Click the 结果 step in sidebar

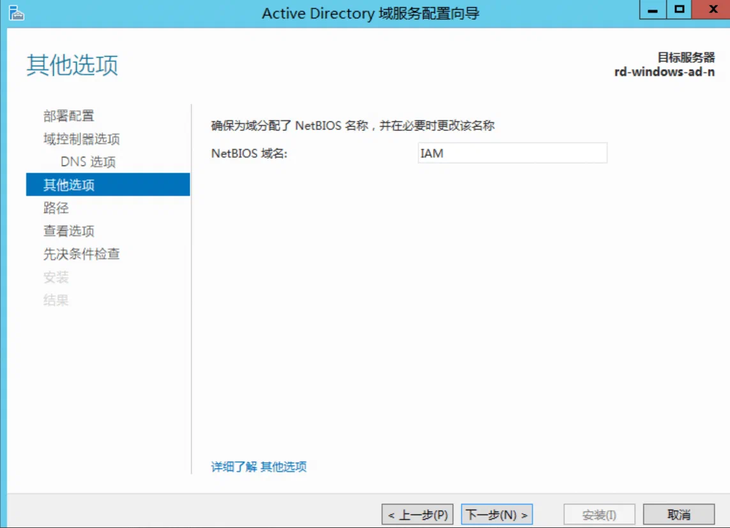[x=56, y=300]
